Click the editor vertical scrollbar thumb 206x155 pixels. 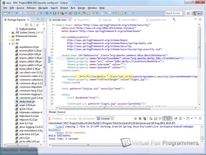click(199, 47)
